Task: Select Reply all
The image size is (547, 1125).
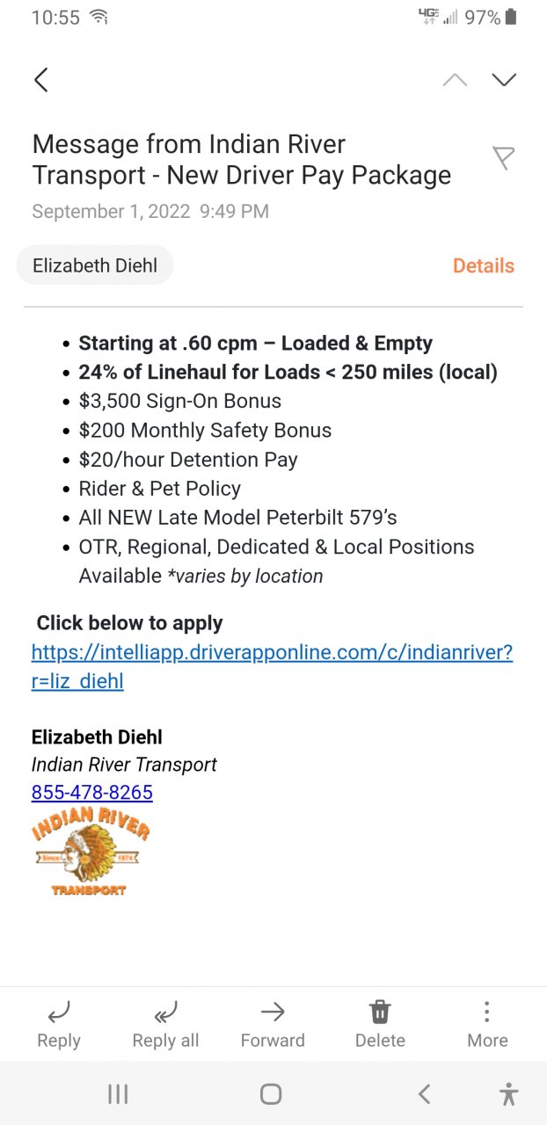Action: coord(165,1026)
